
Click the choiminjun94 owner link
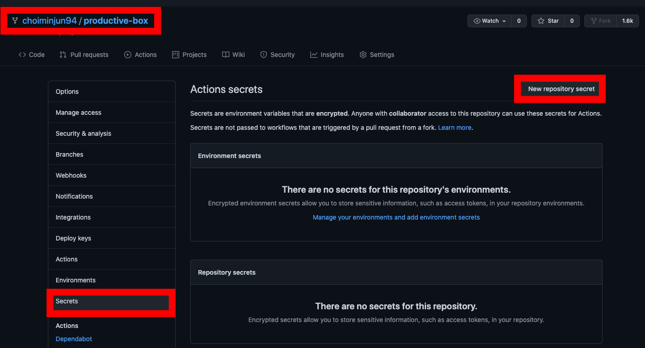pyautogui.click(x=50, y=20)
